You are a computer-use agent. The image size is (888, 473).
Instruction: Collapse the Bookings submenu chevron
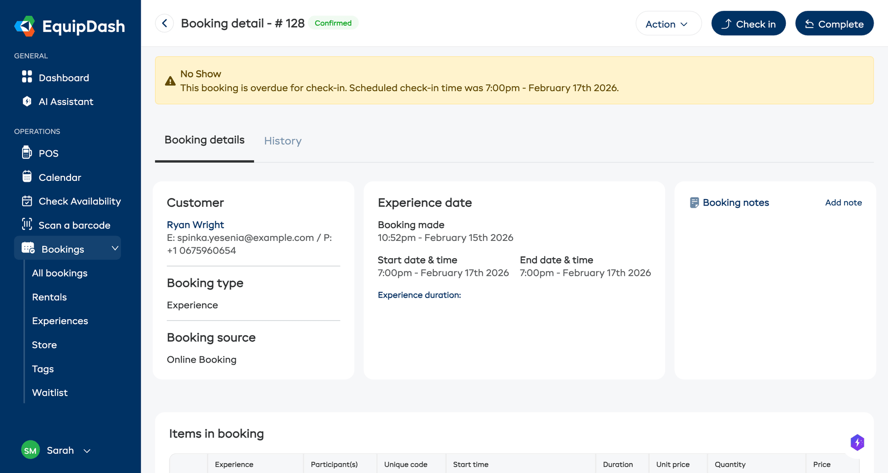point(115,248)
